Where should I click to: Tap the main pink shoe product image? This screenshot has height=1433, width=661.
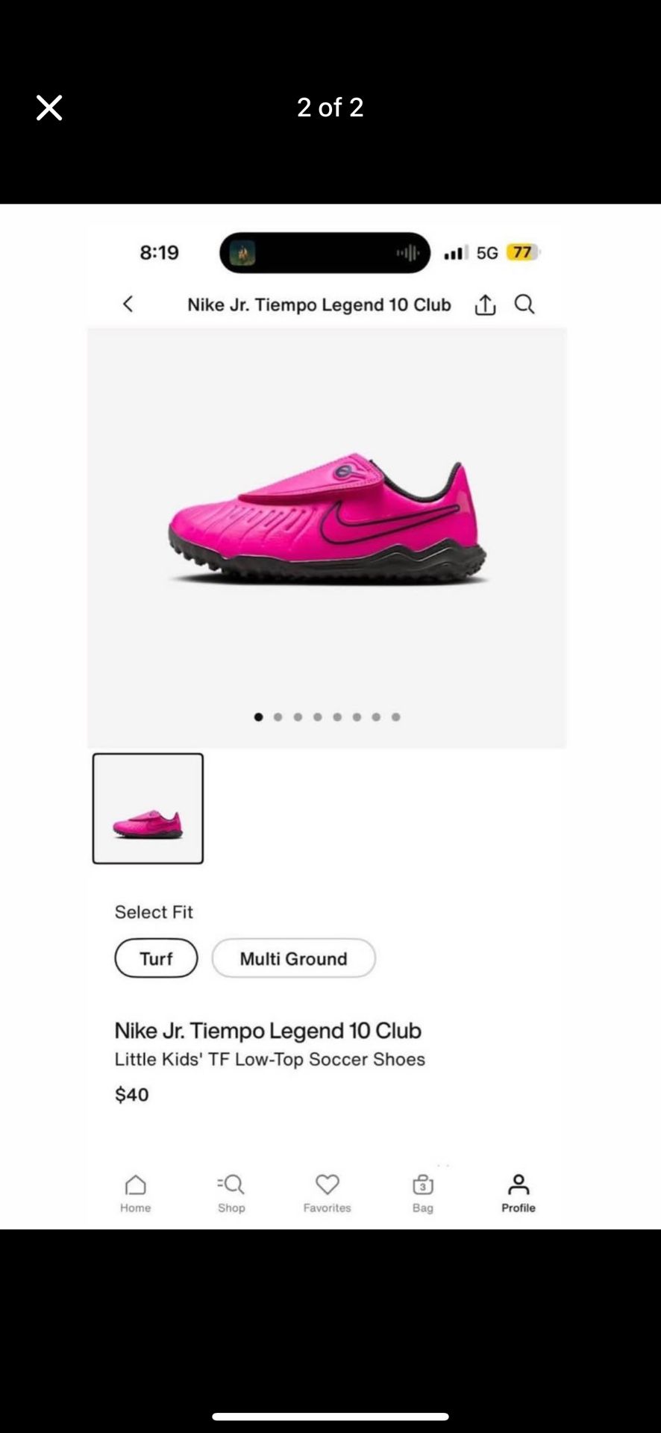(x=327, y=520)
